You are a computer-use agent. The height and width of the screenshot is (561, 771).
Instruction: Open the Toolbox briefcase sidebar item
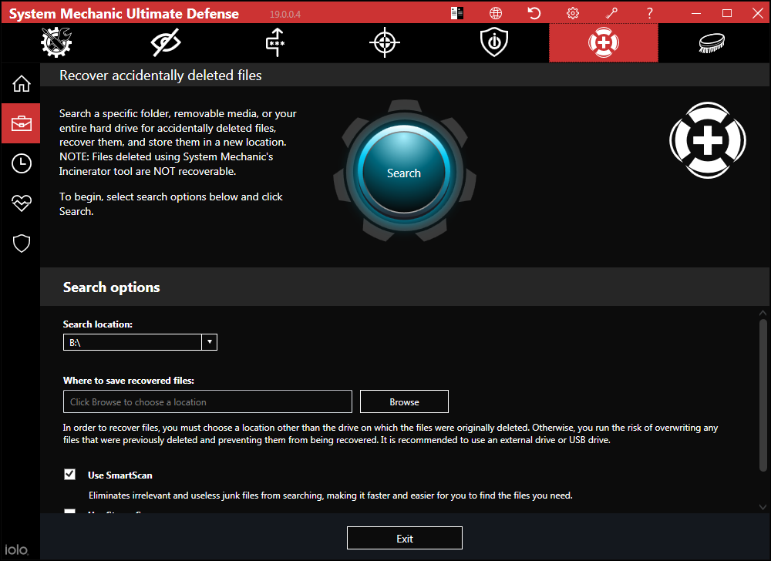click(21, 123)
